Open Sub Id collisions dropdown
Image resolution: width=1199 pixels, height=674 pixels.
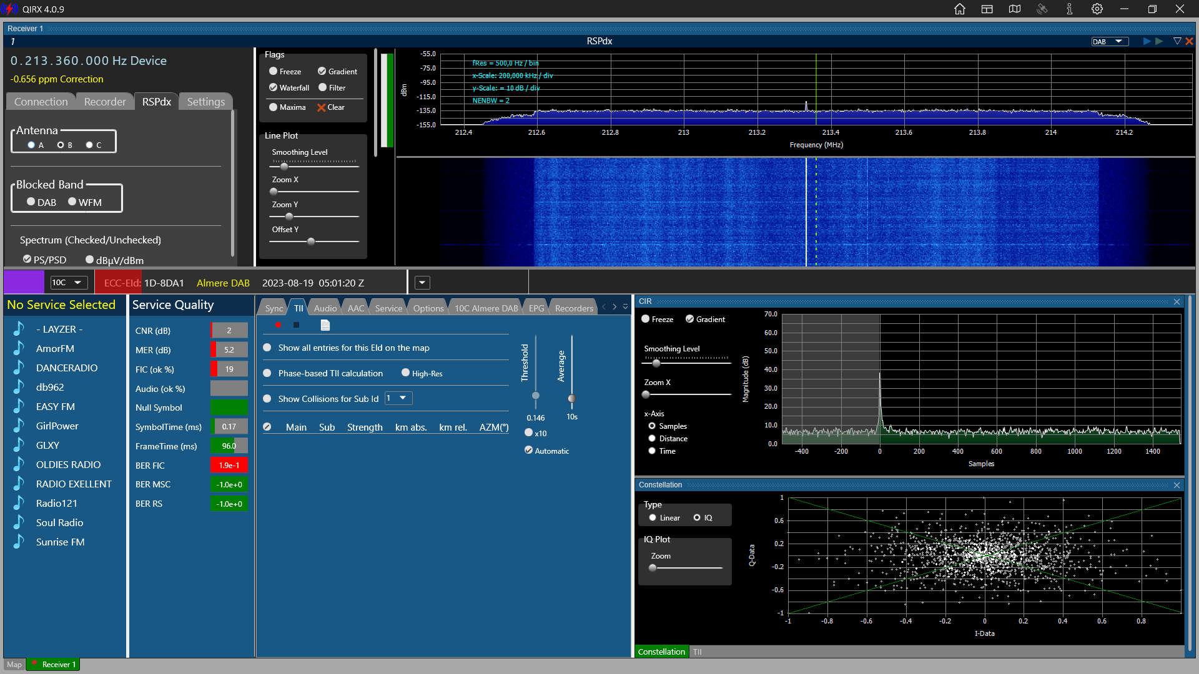(398, 398)
